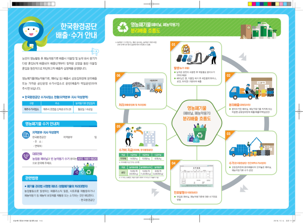Screen dimensions: 303x223
Task: Click the orange 03 step badge
Action: [228, 134]
